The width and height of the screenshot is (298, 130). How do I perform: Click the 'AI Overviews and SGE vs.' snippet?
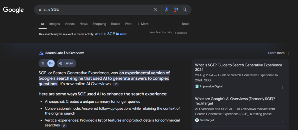pos(235,112)
